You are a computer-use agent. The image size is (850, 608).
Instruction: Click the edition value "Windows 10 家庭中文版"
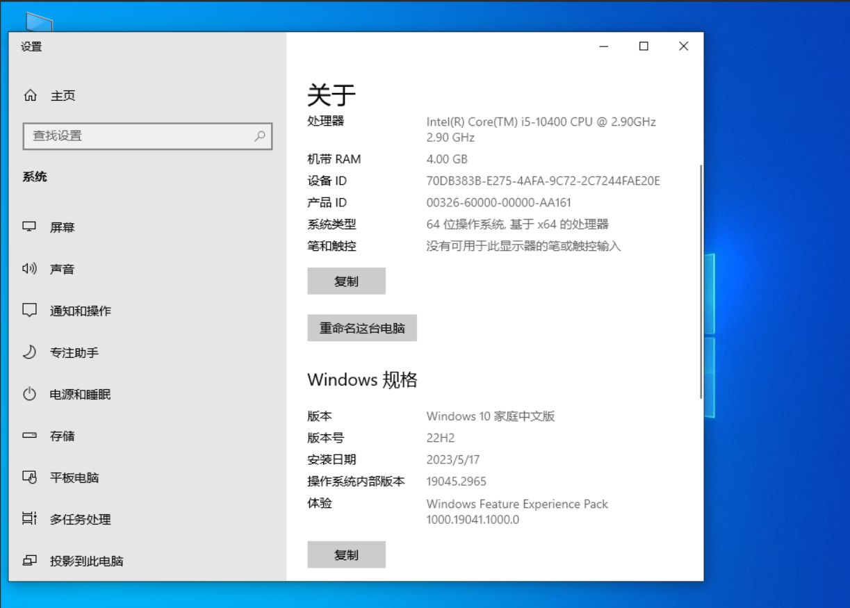[x=491, y=416]
